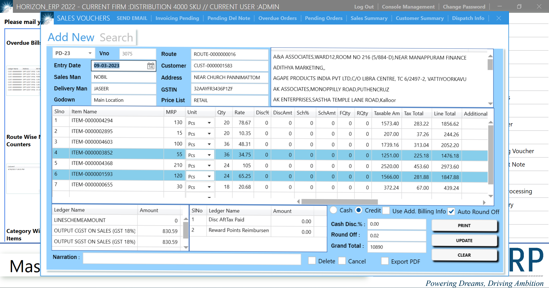
Task: Open the Entry Date calendar picker
Action: pos(151,66)
